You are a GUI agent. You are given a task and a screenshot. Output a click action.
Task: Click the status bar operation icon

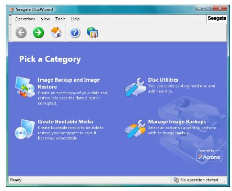pyautogui.click(x=176, y=180)
